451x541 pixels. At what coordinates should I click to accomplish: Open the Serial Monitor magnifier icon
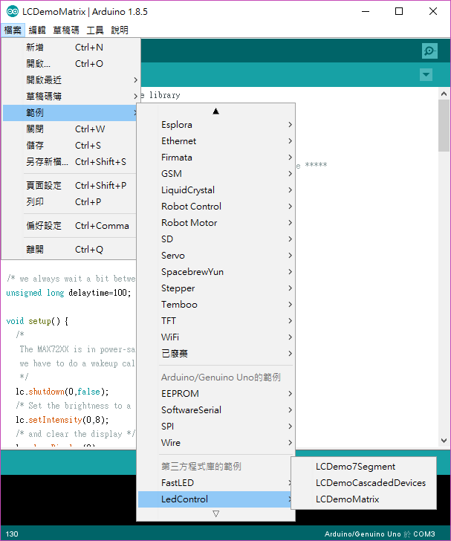point(429,51)
